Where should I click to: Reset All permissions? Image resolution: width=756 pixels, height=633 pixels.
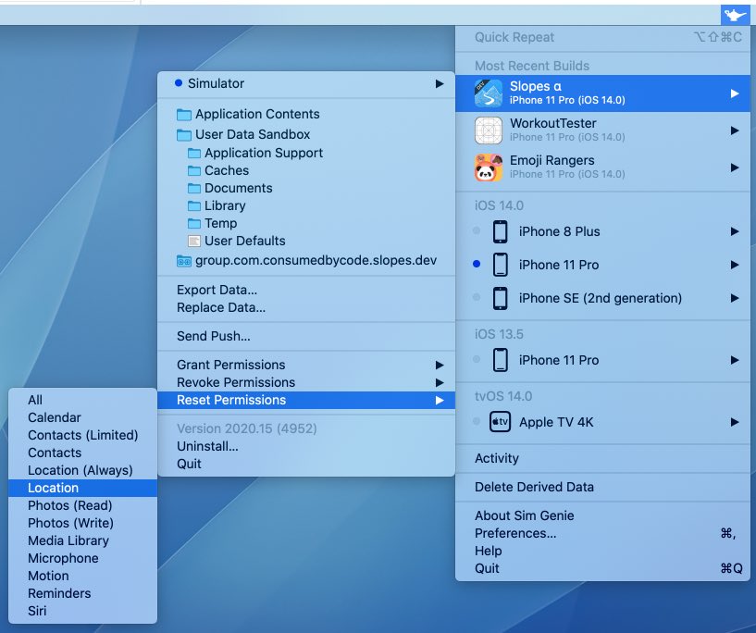[83, 400]
